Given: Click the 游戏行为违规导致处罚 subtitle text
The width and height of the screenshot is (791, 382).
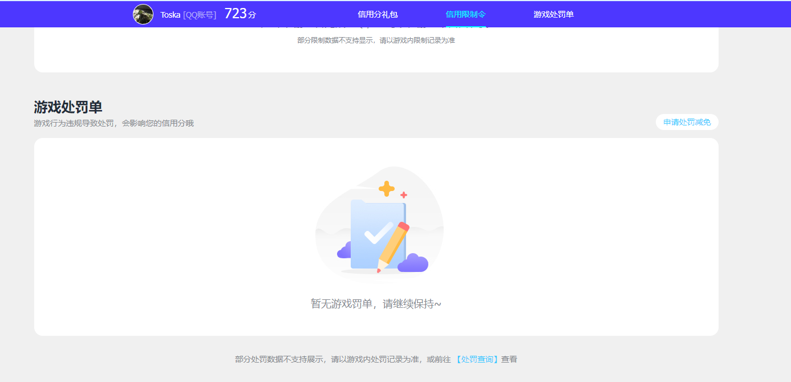Looking at the screenshot, I should coord(113,123).
